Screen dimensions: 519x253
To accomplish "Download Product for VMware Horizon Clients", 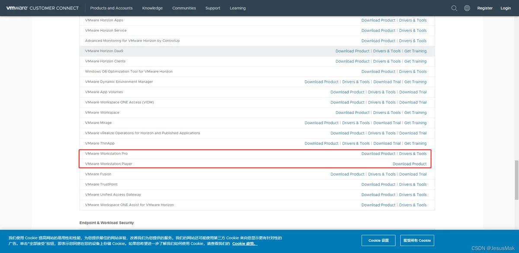I will click(x=352, y=61).
